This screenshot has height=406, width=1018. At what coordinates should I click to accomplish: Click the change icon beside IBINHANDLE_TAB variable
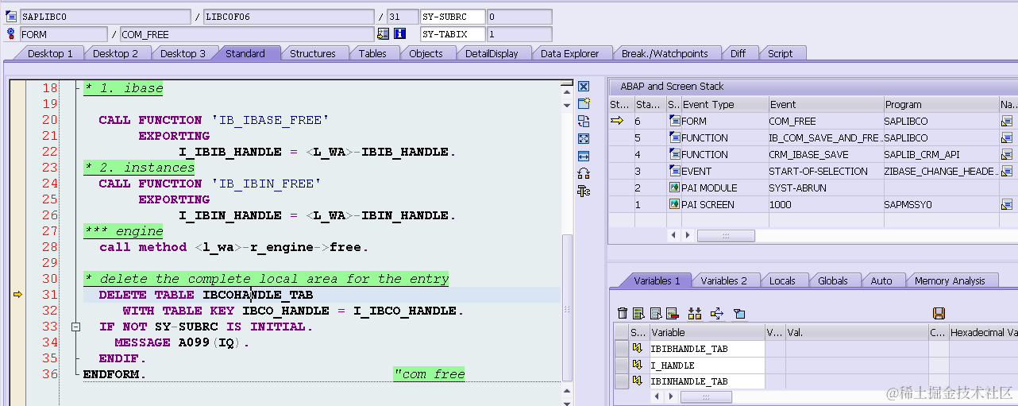click(x=638, y=381)
